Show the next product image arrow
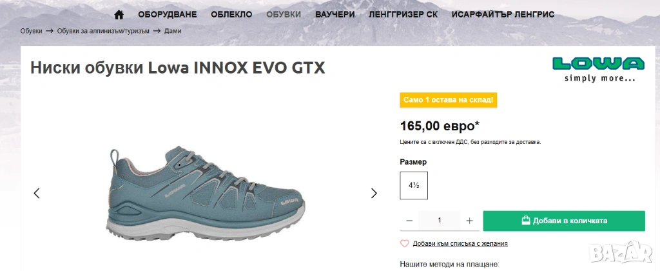 374,193
